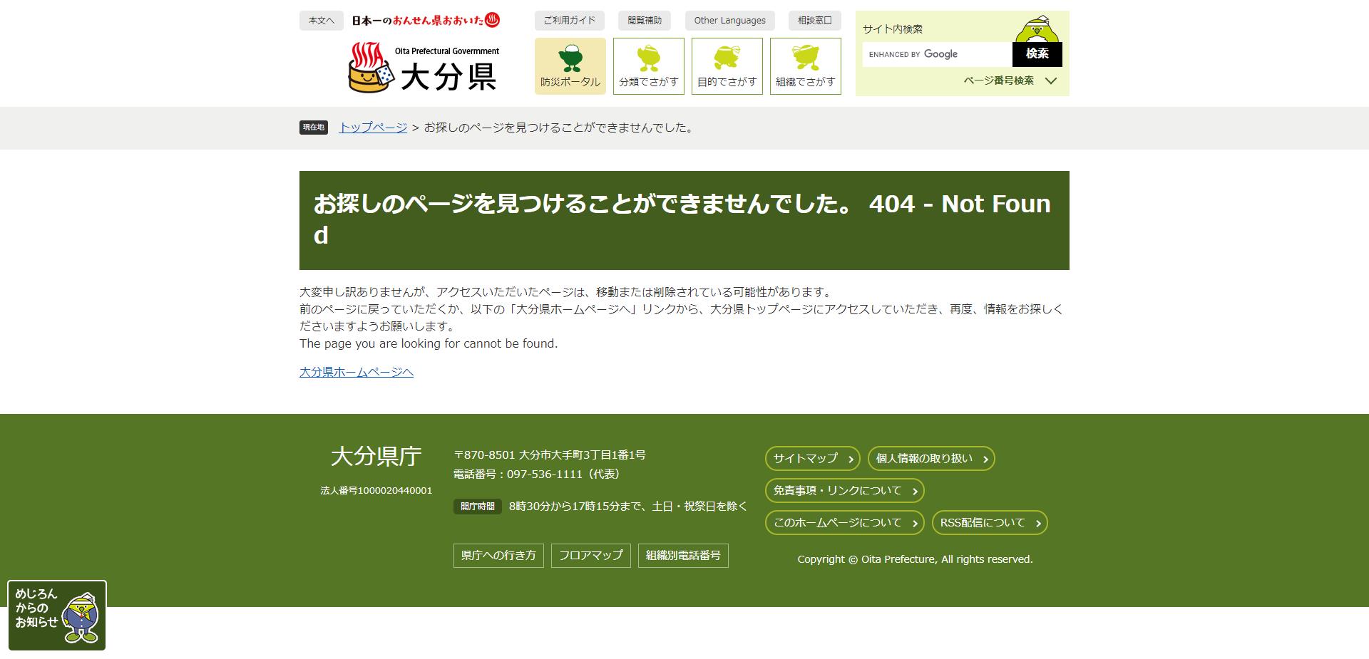Viewport: 1369px width, 659px height.
Task: Open トップページ breadcrumb link
Action: 371,128
